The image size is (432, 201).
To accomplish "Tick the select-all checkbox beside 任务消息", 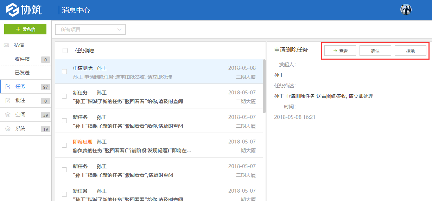I will (x=65, y=51).
